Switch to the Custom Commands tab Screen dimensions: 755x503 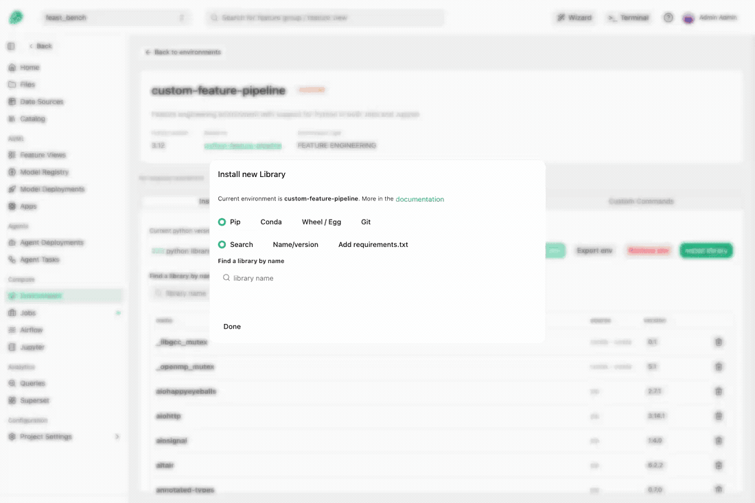coord(640,201)
